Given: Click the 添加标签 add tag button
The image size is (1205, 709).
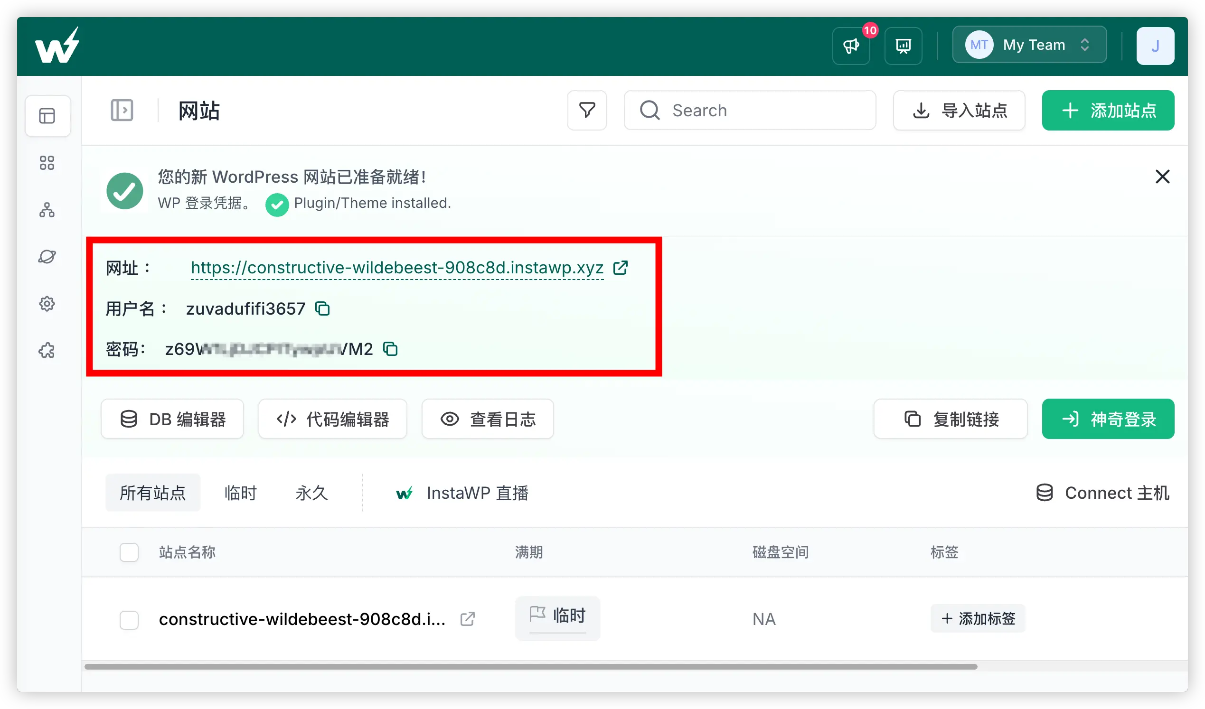Looking at the screenshot, I should point(978,618).
